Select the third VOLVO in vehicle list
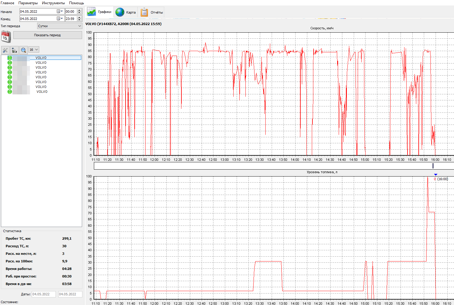 (41, 67)
